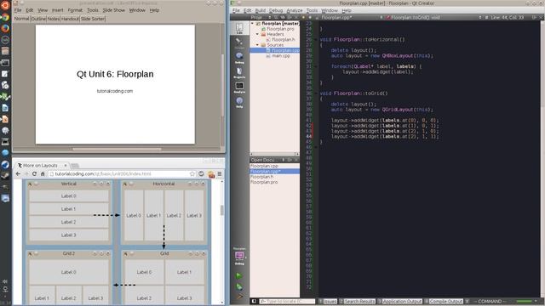Image resolution: width=545 pixels, height=306 pixels.
Task: Run the project with green play button
Action: [238, 275]
